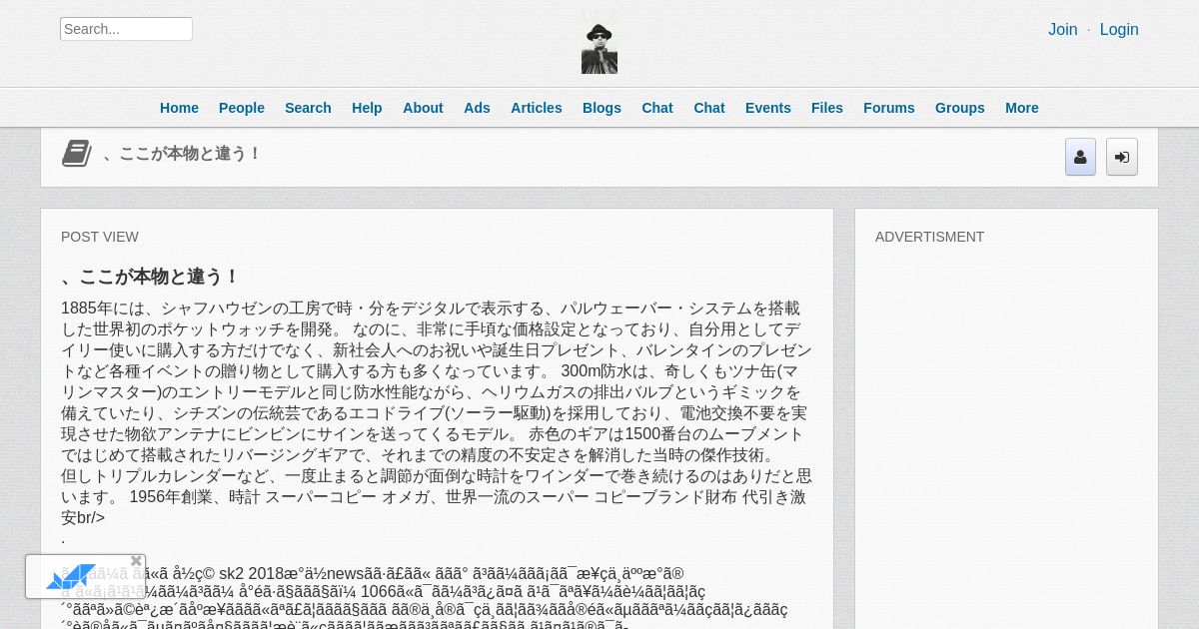Image resolution: width=1199 pixels, height=629 pixels.
Task: Go to Articles in navigation
Action: click(x=537, y=108)
